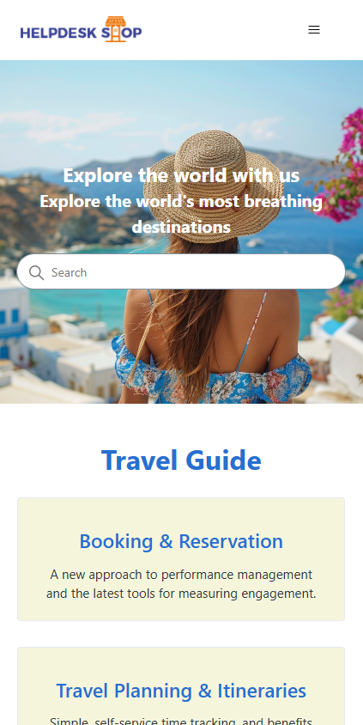
Task: Click the Travel Guide heading
Action: pos(181,460)
